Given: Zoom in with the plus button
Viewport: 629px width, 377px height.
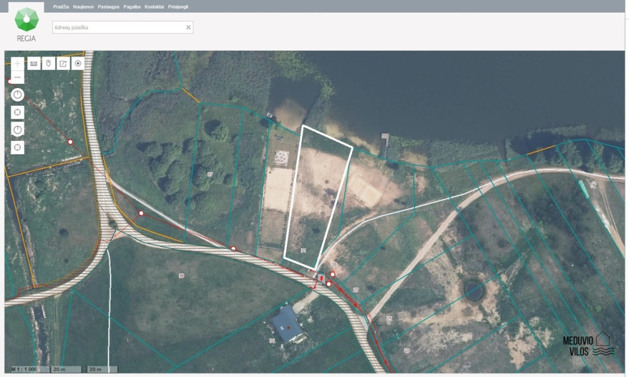Looking at the screenshot, I should point(17,63).
